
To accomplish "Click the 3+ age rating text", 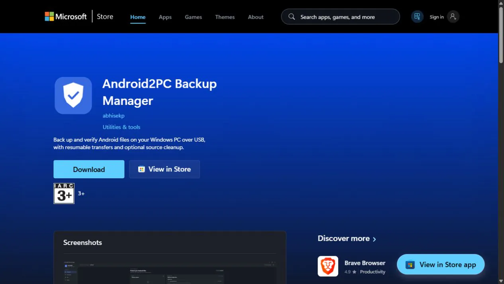I will [81, 193].
